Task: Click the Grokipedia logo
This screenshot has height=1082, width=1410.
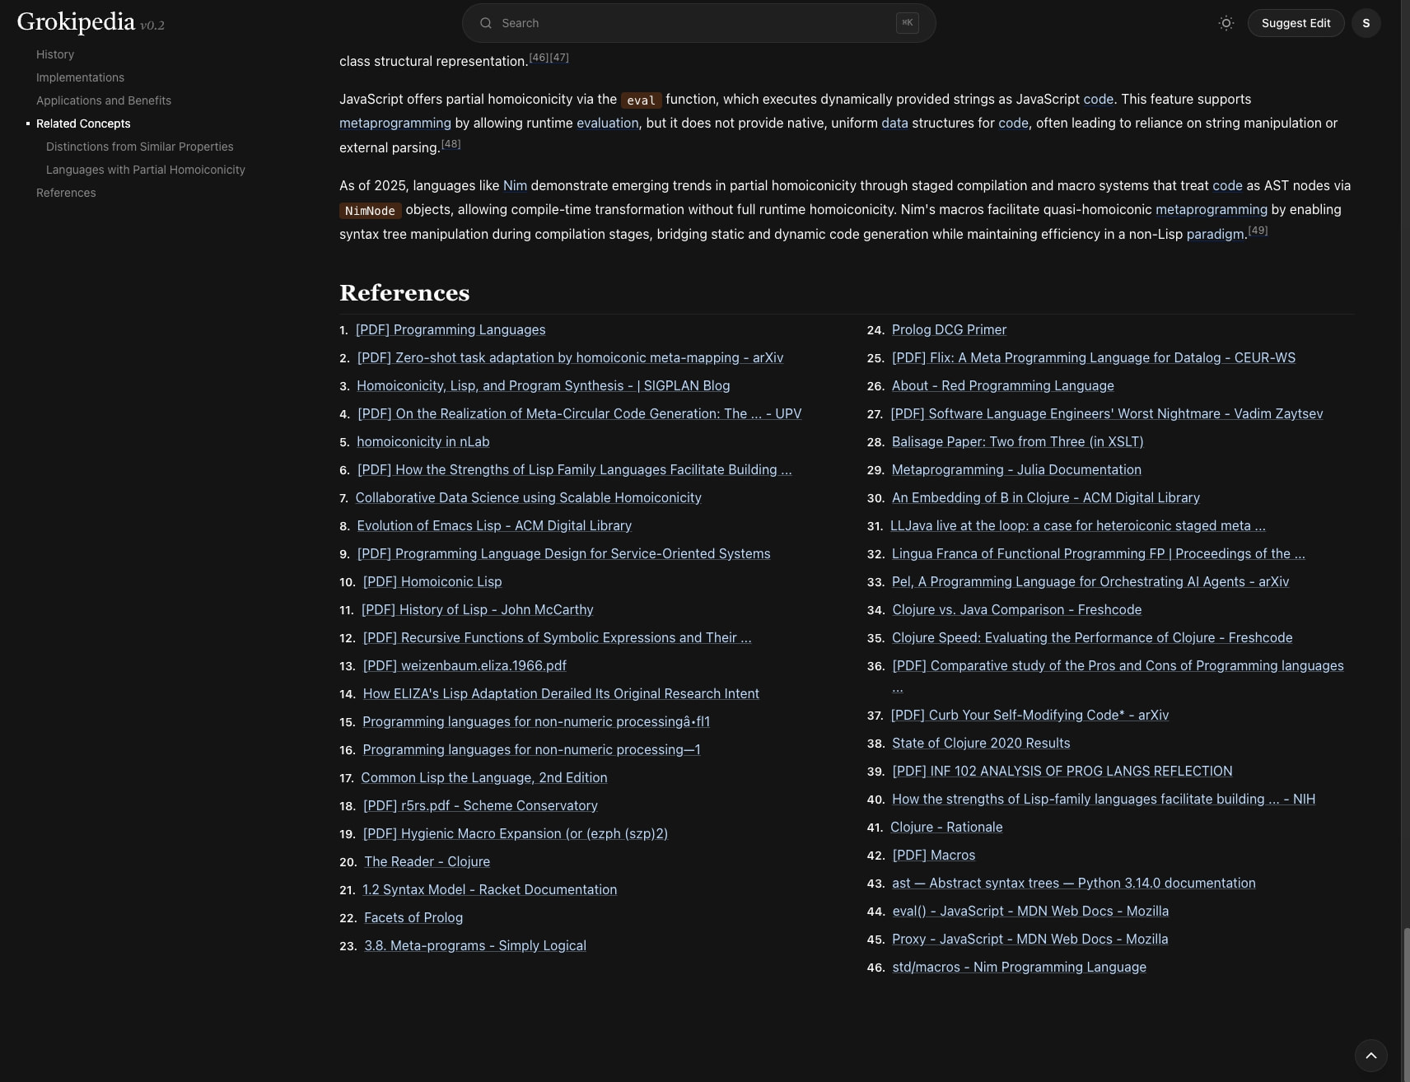Action: coord(76,21)
